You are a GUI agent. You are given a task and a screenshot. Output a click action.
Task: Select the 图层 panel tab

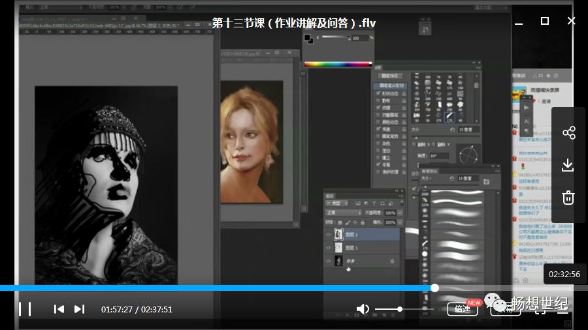(330, 196)
